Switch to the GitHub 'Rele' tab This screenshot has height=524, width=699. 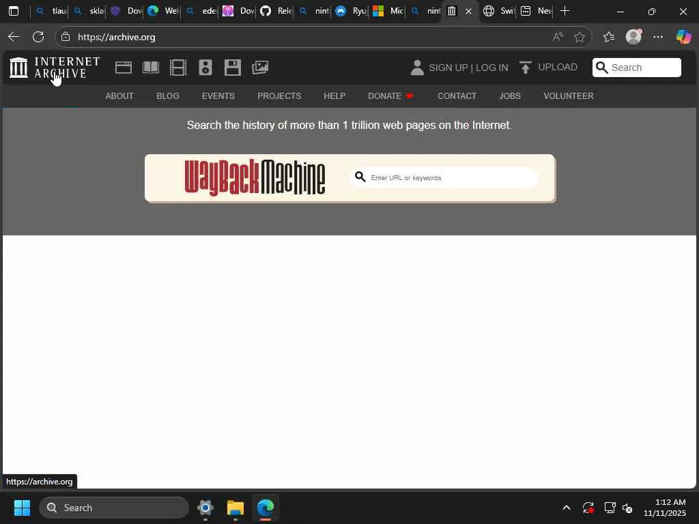[x=276, y=11]
